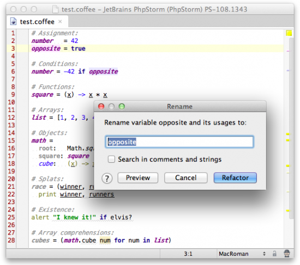Screen dimensions: 300x265
Task: Click the yellow warning marker near line 25
Action: pos(288,211)
